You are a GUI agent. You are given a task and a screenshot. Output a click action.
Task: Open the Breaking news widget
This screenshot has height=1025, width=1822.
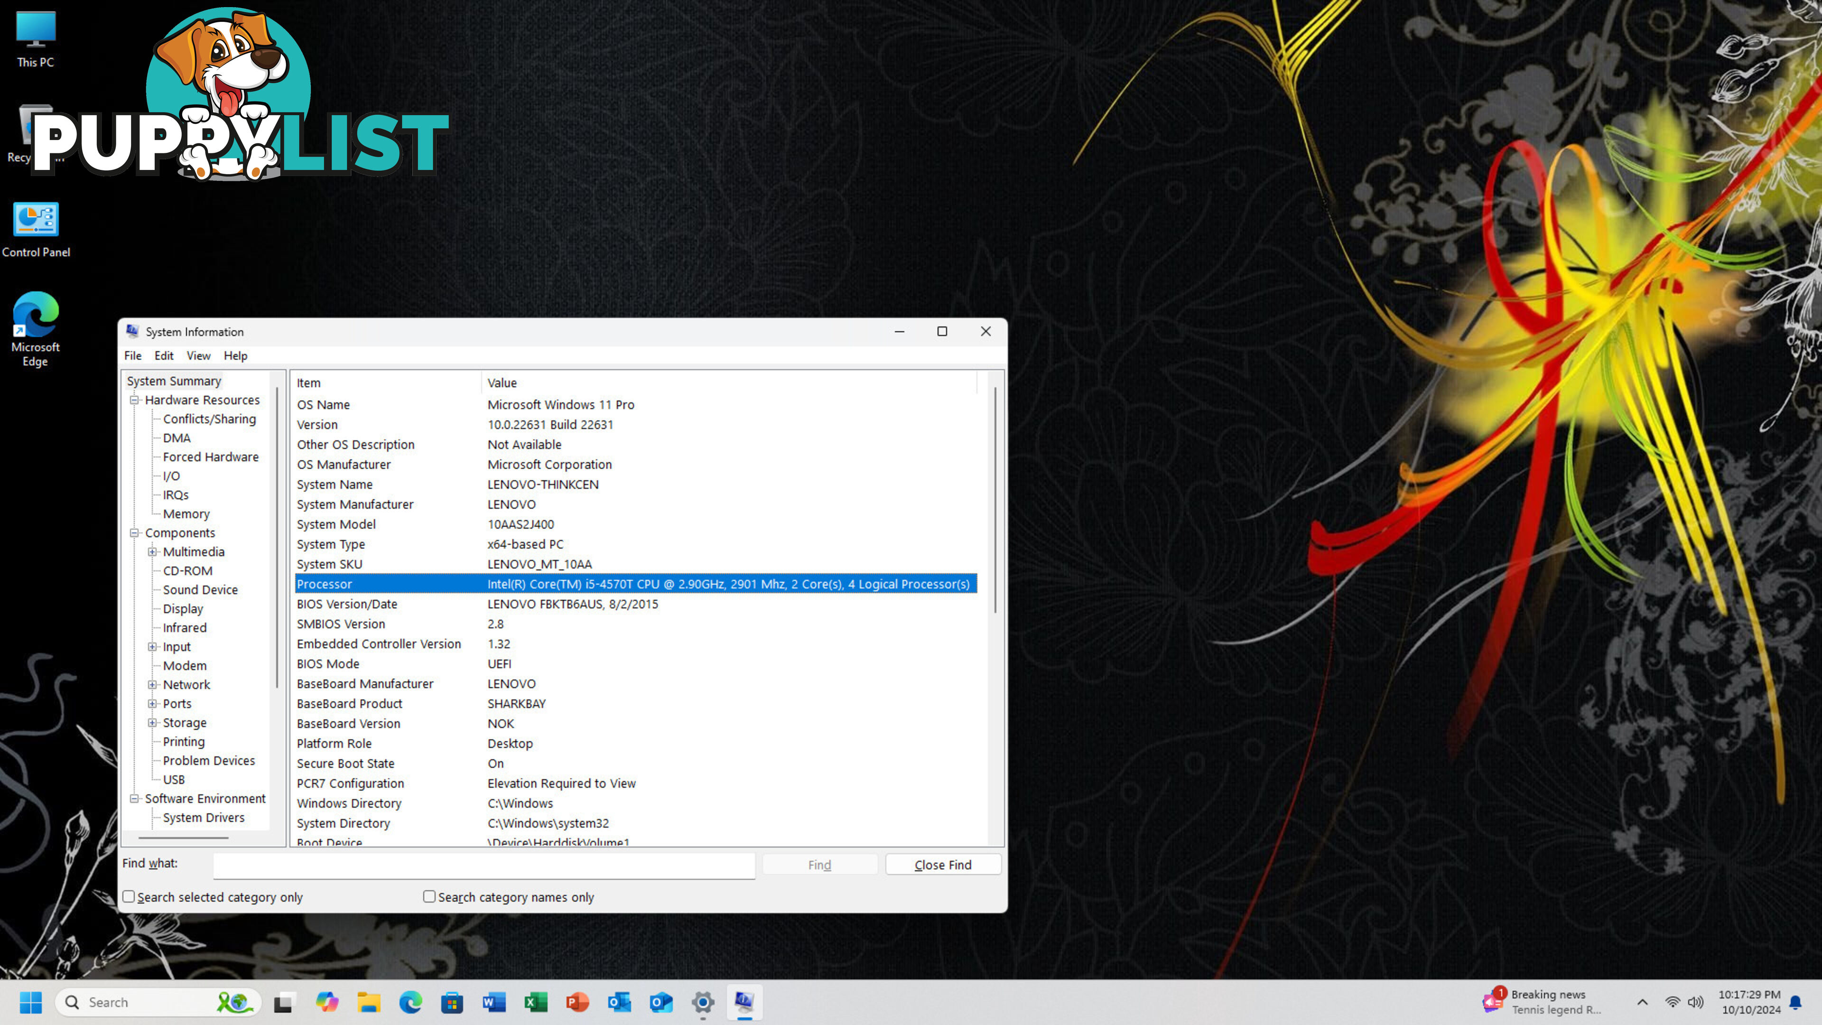pyautogui.click(x=1543, y=1002)
